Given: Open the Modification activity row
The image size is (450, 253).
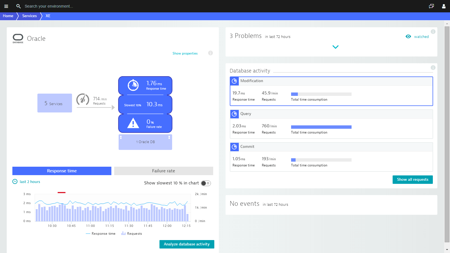Looking at the screenshot, I should (x=331, y=91).
